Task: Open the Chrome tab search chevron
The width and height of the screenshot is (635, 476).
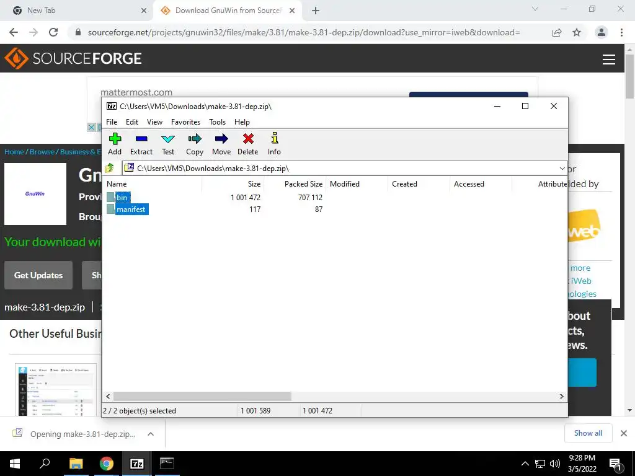Action: coord(535,9)
